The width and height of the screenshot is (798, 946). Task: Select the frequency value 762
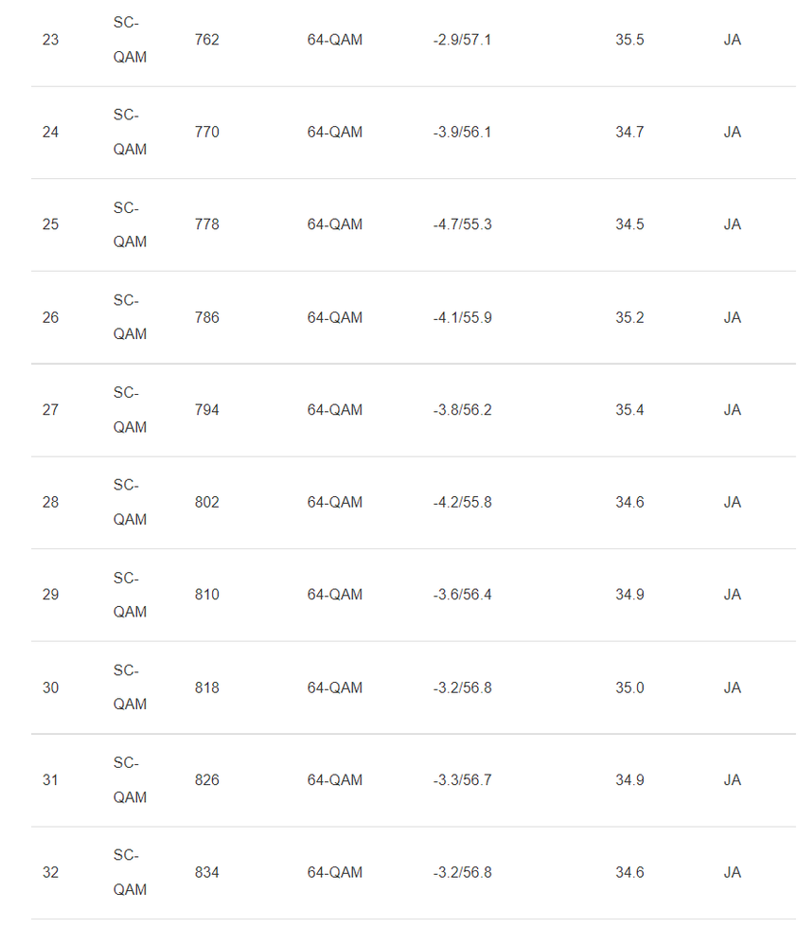[x=206, y=40]
